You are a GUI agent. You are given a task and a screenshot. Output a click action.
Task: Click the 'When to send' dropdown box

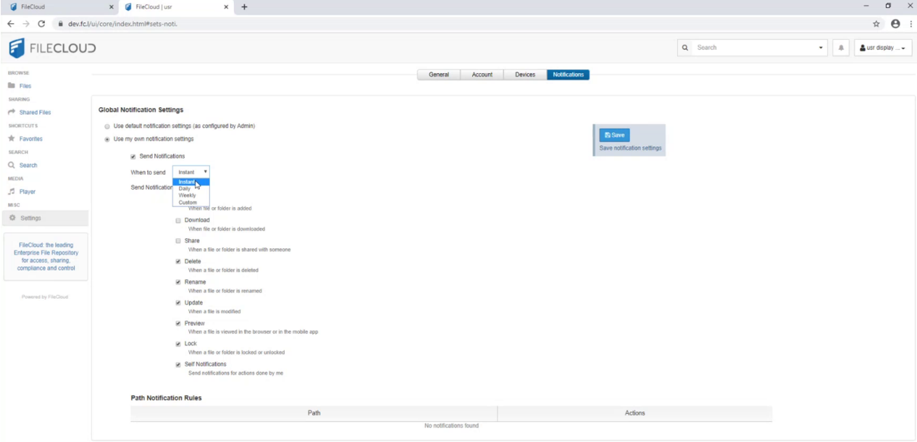pyautogui.click(x=191, y=172)
